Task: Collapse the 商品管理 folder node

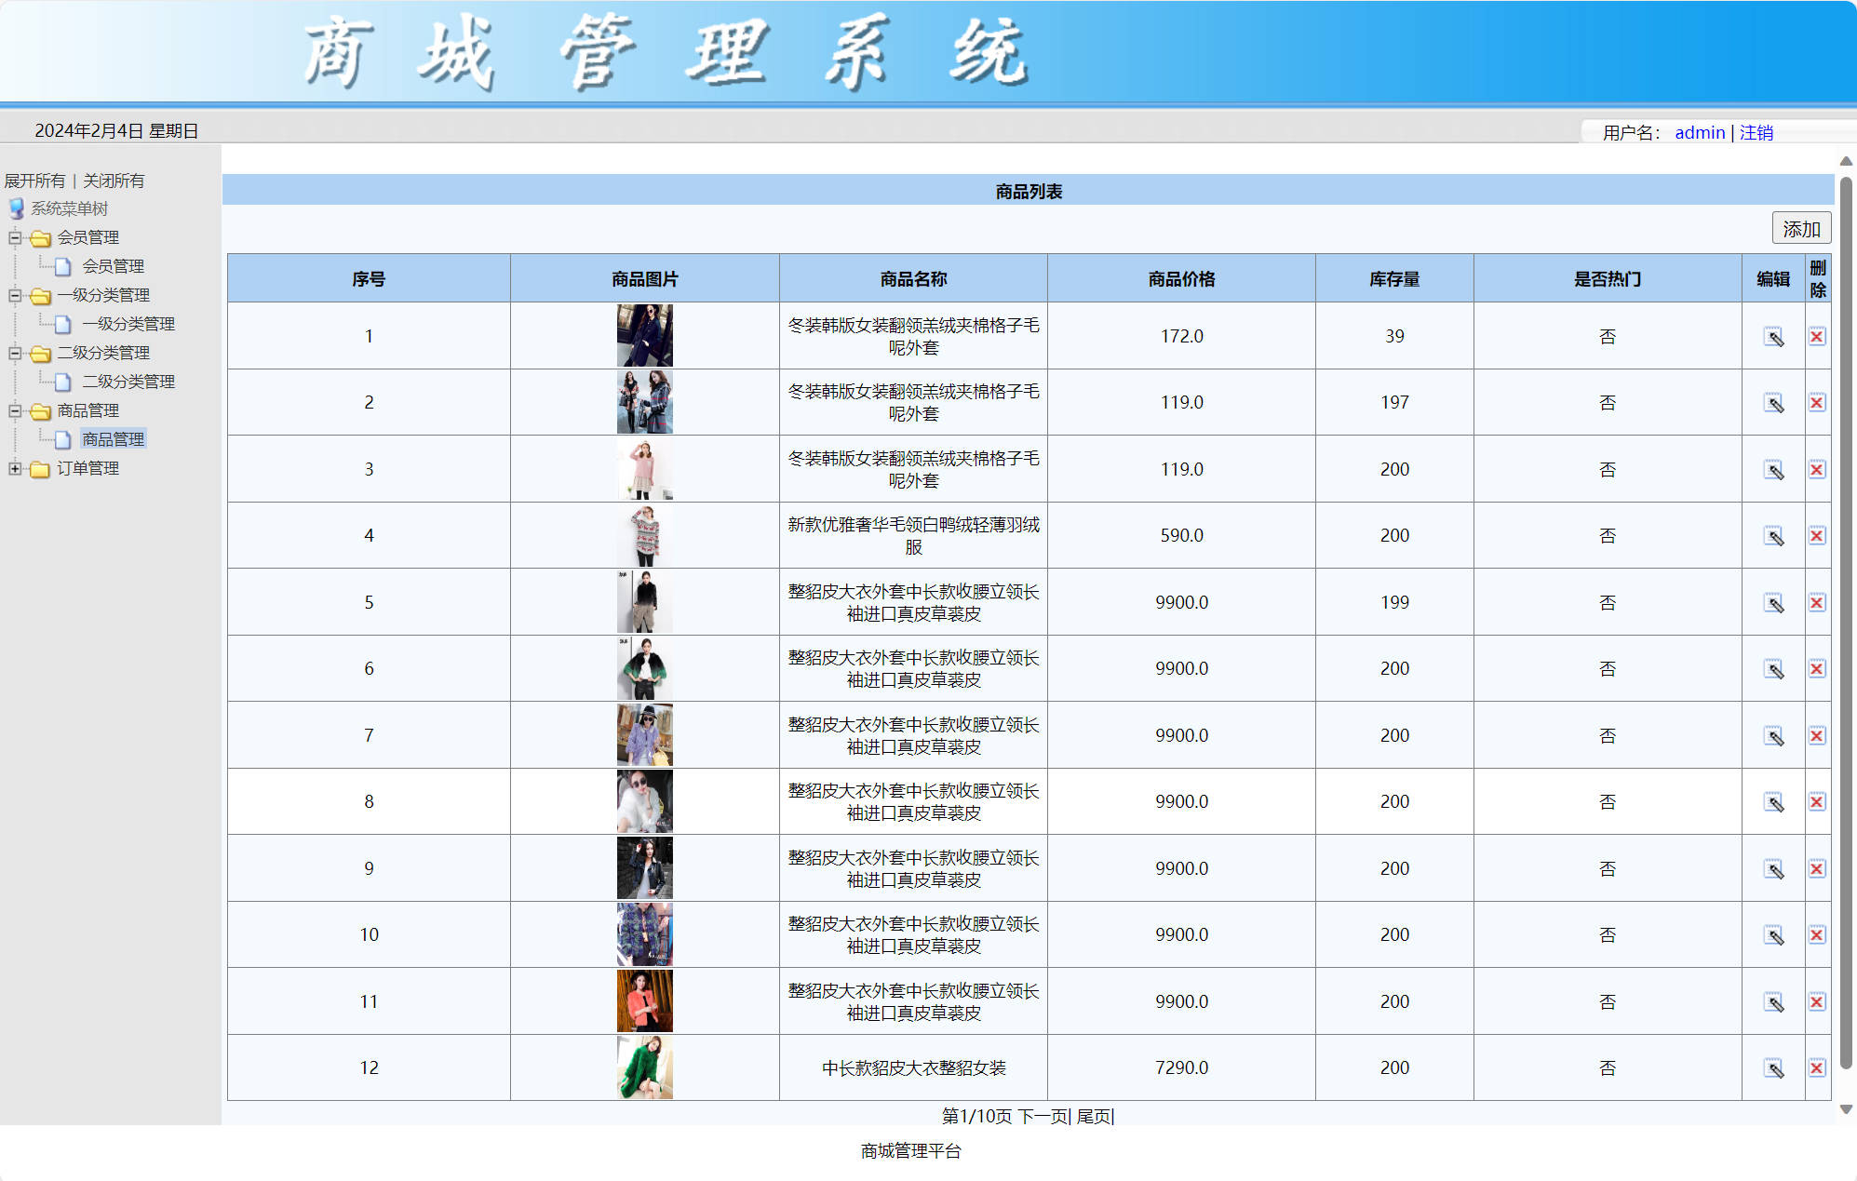Action: (x=15, y=410)
